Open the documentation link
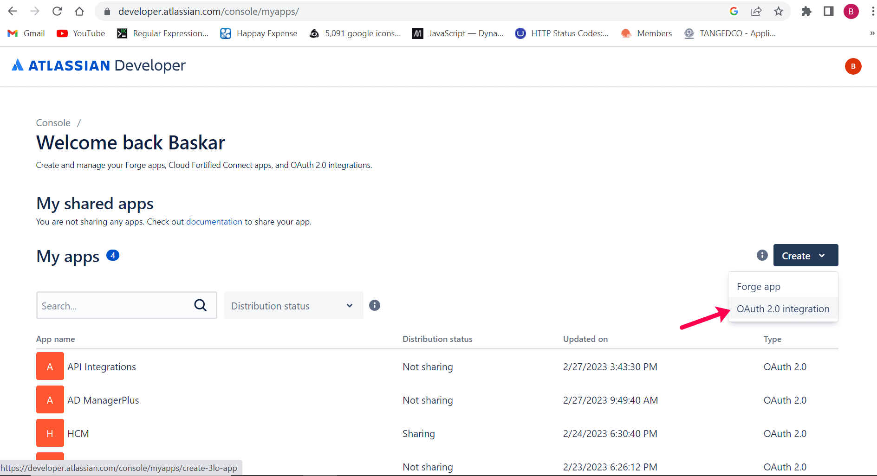 click(214, 221)
